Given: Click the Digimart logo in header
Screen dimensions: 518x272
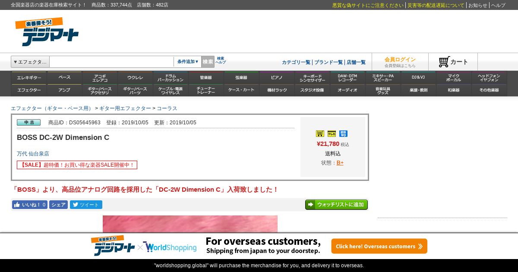Looking at the screenshot, I should (47, 32).
